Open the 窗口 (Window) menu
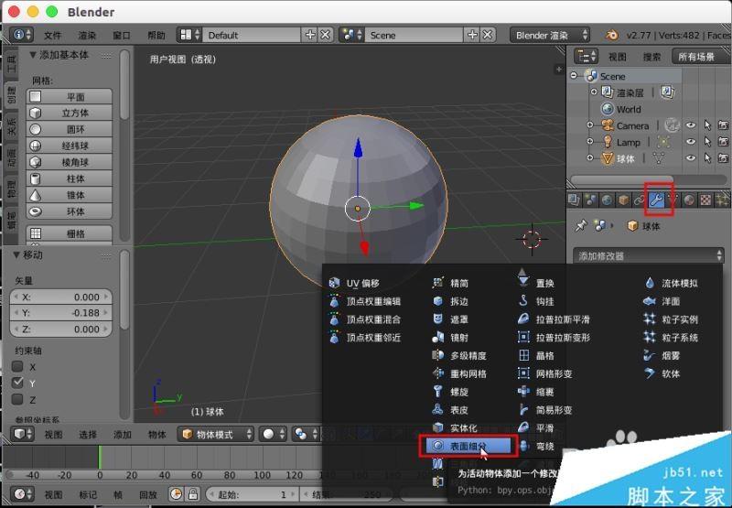The image size is (732, 508). [122, 35]
